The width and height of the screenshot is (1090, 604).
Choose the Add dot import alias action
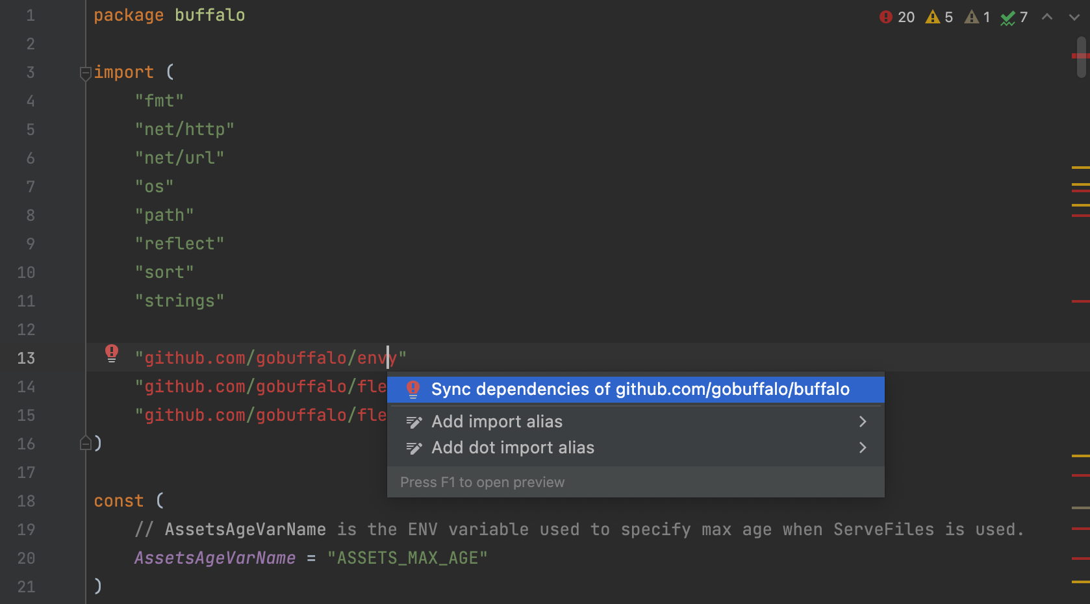point(513,448)
